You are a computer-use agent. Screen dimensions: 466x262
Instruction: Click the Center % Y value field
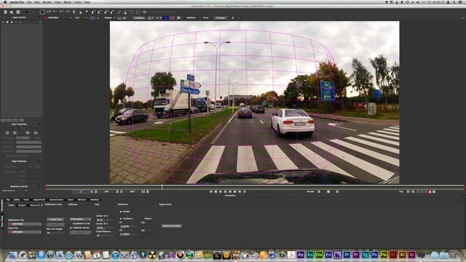point(104,227)
